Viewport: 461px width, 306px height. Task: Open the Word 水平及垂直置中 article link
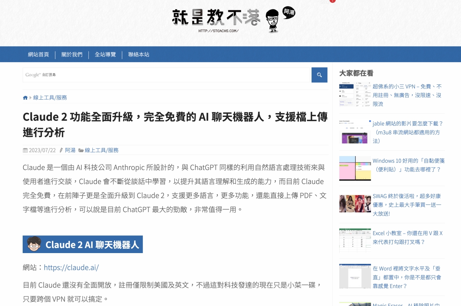407,277
